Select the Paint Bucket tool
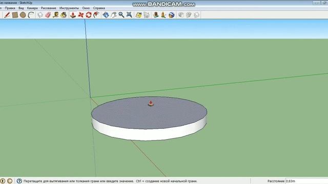328x184 pixels. click(64, 15)
